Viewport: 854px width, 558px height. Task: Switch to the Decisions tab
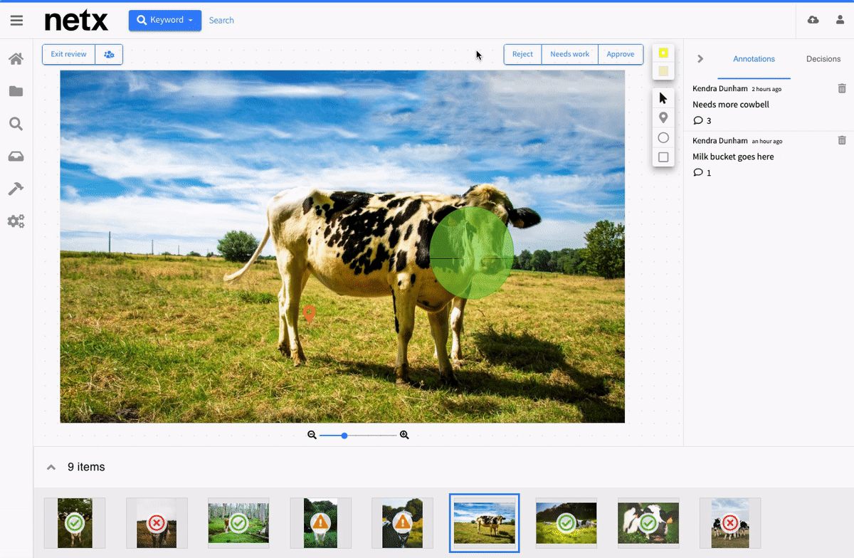pos(823,59)
